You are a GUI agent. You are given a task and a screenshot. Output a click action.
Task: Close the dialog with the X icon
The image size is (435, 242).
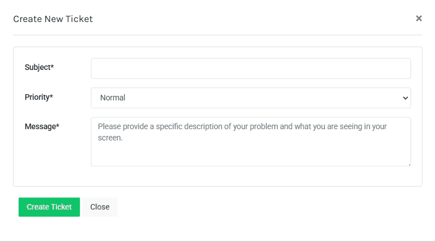(x=419, y=19)
